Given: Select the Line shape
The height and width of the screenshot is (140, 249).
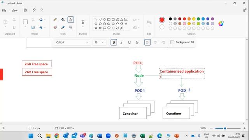Looking at the screenshot, I should (x=96, y=19).
